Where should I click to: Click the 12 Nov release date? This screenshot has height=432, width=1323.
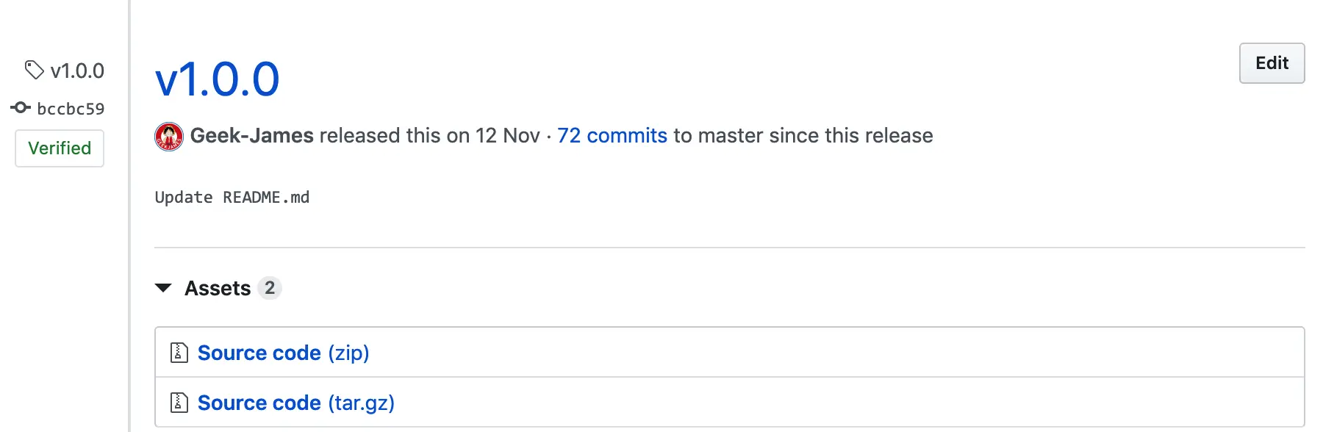pyautogui.click(x=507, y=136)
